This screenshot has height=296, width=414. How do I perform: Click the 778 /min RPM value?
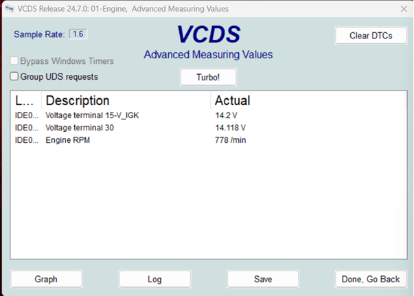coord(230,140)
